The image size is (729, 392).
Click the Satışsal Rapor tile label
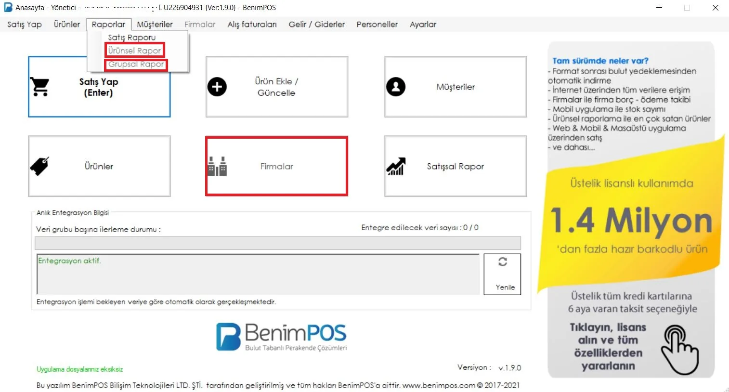click(456, 166)
